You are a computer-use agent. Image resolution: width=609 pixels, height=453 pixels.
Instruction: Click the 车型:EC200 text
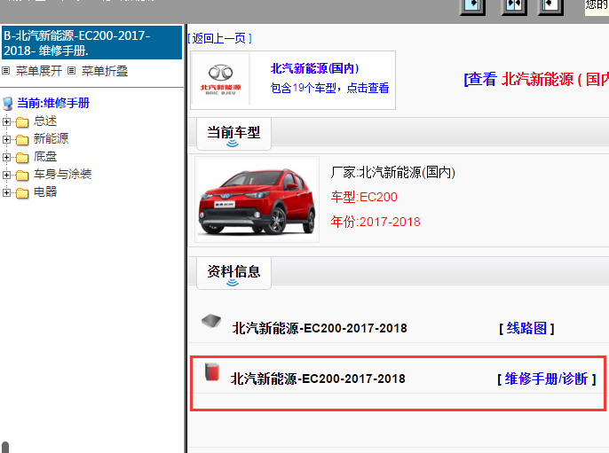pos(364,197)
